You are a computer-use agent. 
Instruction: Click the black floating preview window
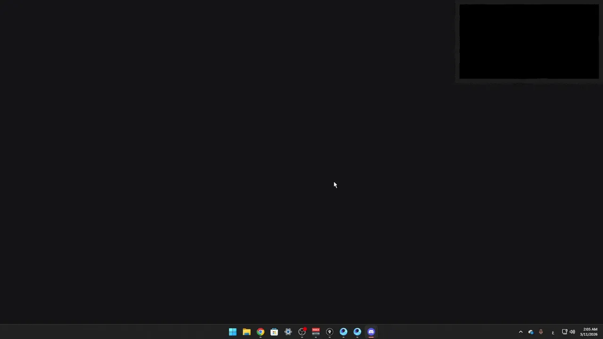pyautogui.click(x=529, y=42)
